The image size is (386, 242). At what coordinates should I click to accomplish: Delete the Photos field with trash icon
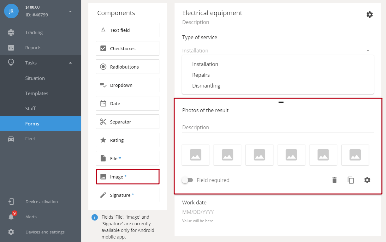point(335,180)
